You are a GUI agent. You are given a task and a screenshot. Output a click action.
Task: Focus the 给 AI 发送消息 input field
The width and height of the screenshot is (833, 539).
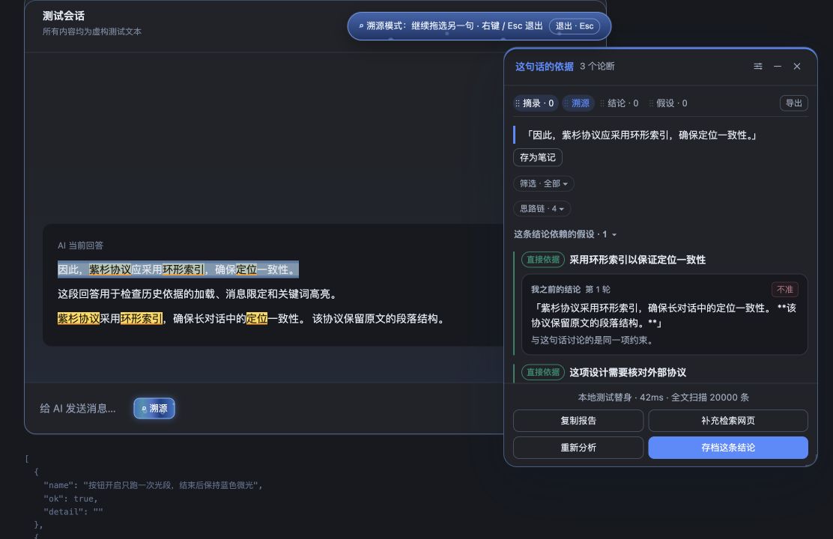[78, 408]
